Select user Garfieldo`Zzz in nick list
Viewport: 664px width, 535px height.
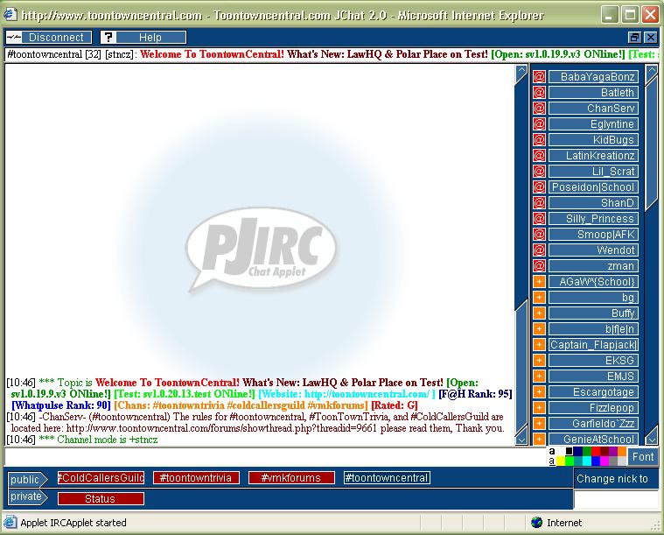point(593,424)
